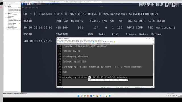Click the STATION column header in the terminal

pyautogui.click(x=62, y=34)
